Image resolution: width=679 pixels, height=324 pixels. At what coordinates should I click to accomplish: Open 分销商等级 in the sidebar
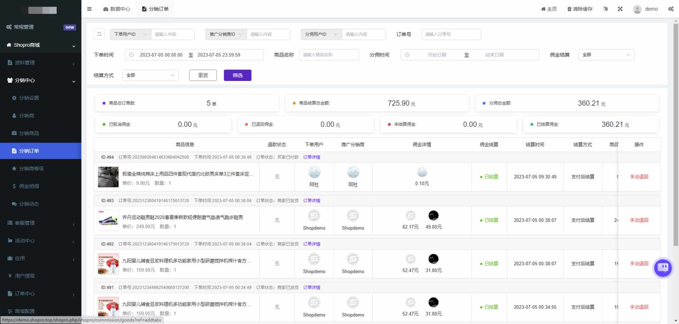41,168
